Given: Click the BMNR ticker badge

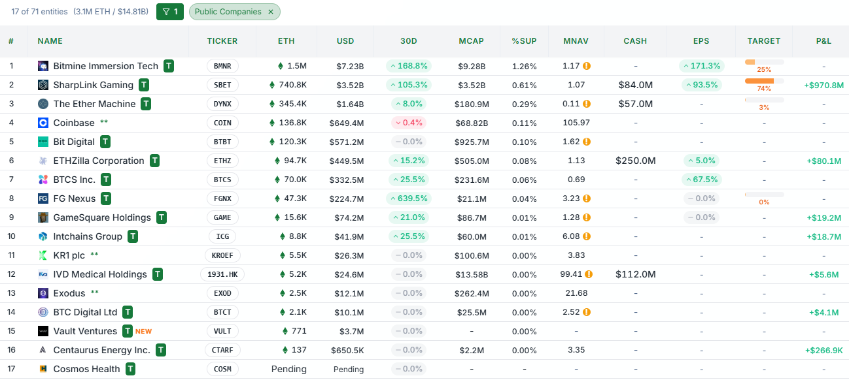Looking at the screenshot, I should 222,66.
